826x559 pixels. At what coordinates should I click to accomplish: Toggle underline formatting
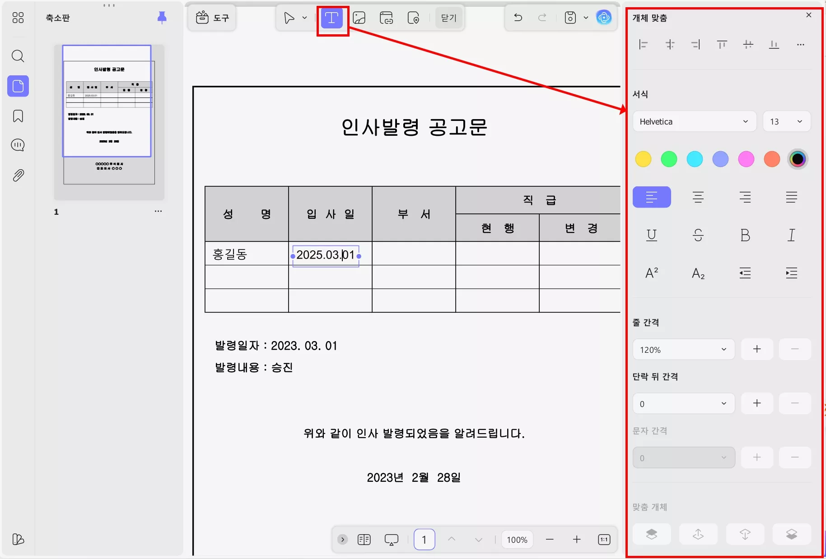652,235
